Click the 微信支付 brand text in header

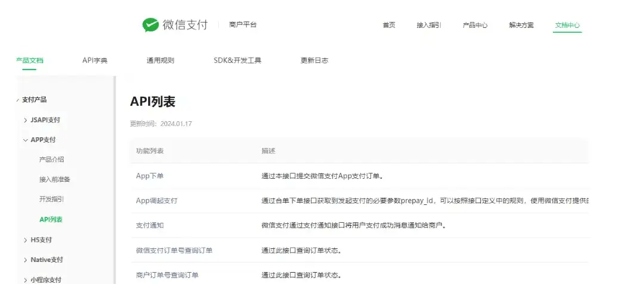(x=185, y=25)
